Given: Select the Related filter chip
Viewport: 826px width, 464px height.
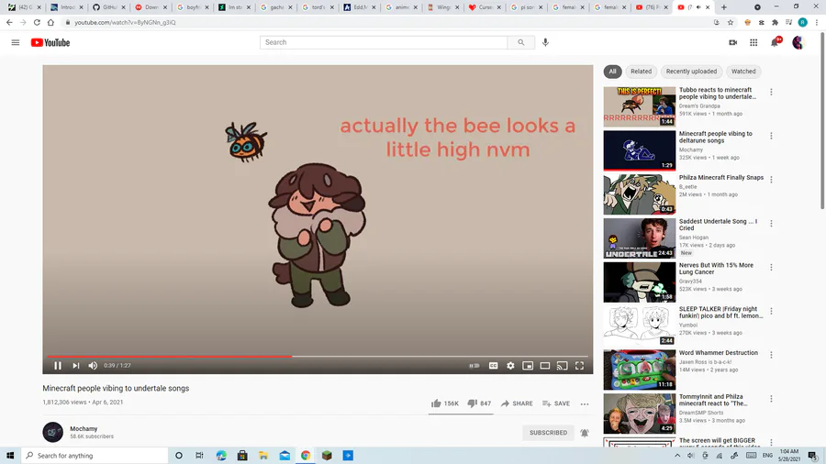Looking at the screenshot, I should [642, 72].
